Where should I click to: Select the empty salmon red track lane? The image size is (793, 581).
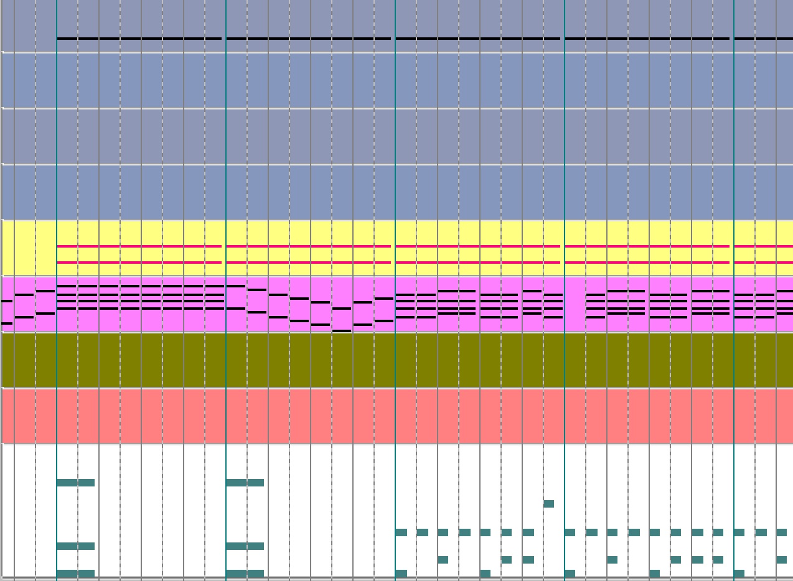point(398,416)
